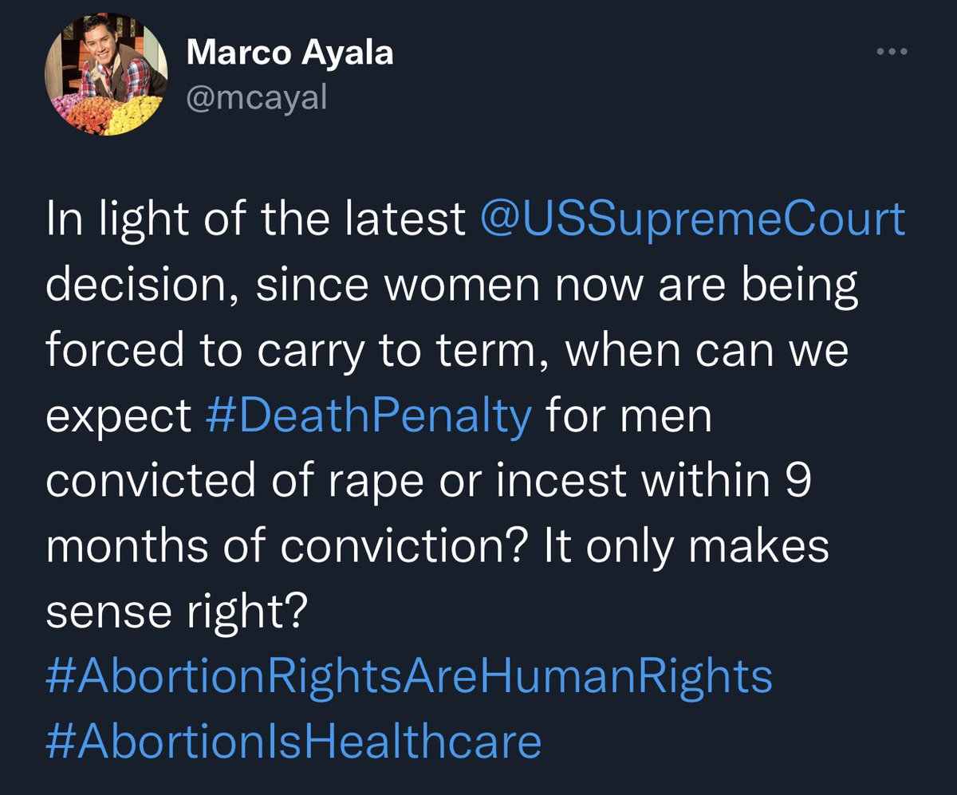957x795 pixels.
Task: Click "for men" after the #DeathPenalty hashtag
Action: pos(628,416)
